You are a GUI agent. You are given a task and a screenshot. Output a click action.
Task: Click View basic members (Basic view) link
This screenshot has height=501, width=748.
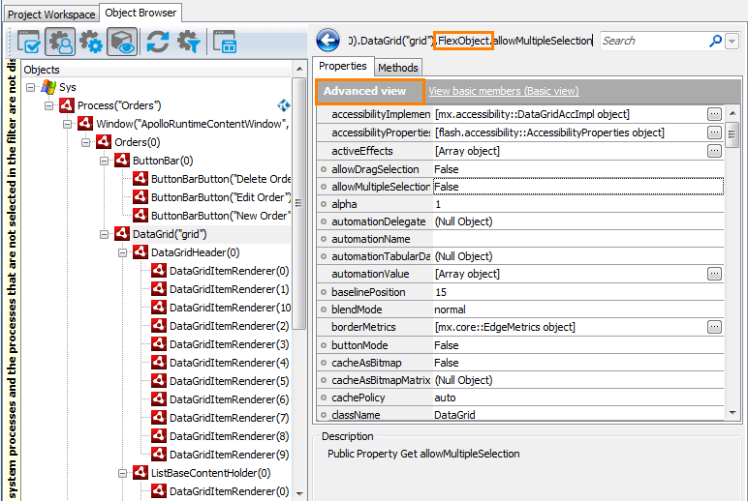click(x=503, y=91)
